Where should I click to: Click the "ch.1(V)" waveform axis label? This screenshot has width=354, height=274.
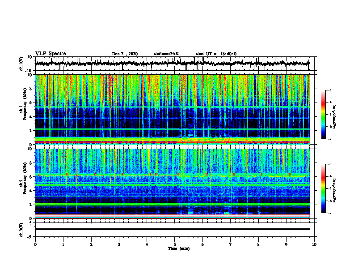[x=21, y=64]
